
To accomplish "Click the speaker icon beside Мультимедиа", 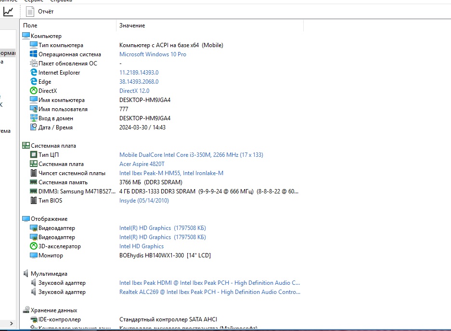I will [x=26, y=274].
